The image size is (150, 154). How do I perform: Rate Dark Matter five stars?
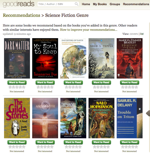pyautogui.click(x=24, y=87)
